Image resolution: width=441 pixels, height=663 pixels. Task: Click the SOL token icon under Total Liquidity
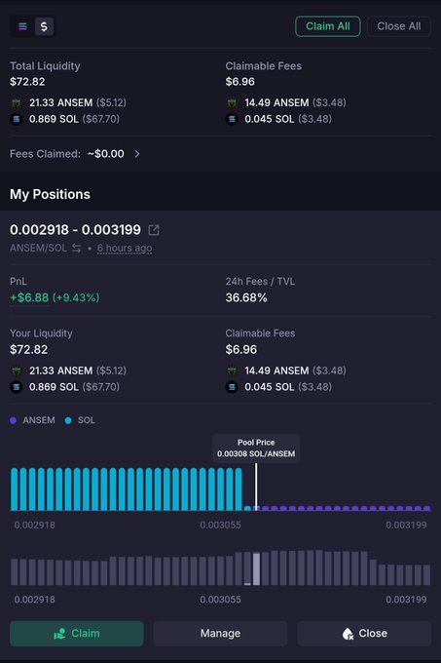point(17,119)
